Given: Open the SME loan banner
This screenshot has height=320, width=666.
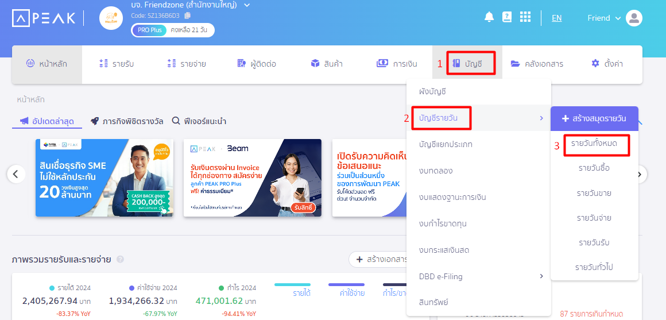Looking at the screenshot, I should pyautogui.click(x=104, y=178).
